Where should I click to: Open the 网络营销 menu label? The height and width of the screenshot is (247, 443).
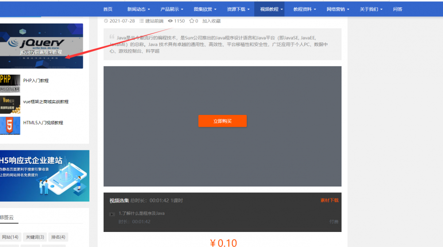point(336,9)
